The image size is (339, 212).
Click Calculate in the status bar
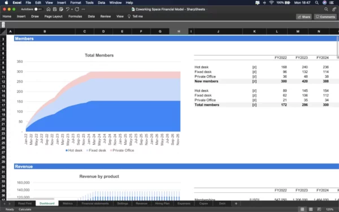(x=25, y=209)
